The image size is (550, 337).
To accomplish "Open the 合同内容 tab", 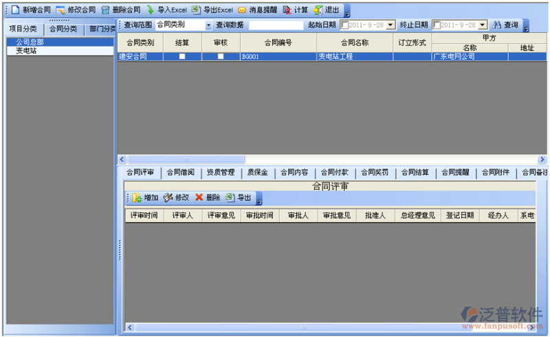I will tap(295, 173).
